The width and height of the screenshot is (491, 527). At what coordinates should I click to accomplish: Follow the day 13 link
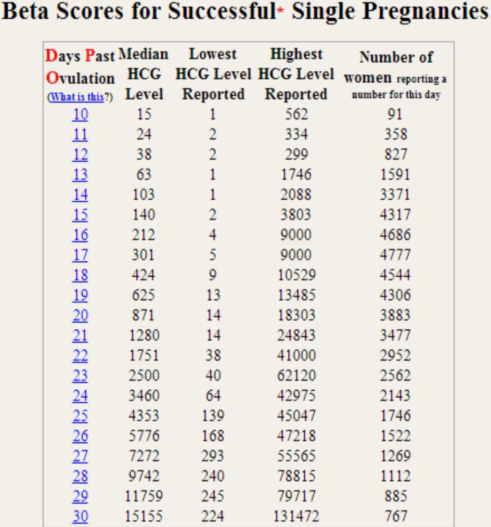point(80,175)
